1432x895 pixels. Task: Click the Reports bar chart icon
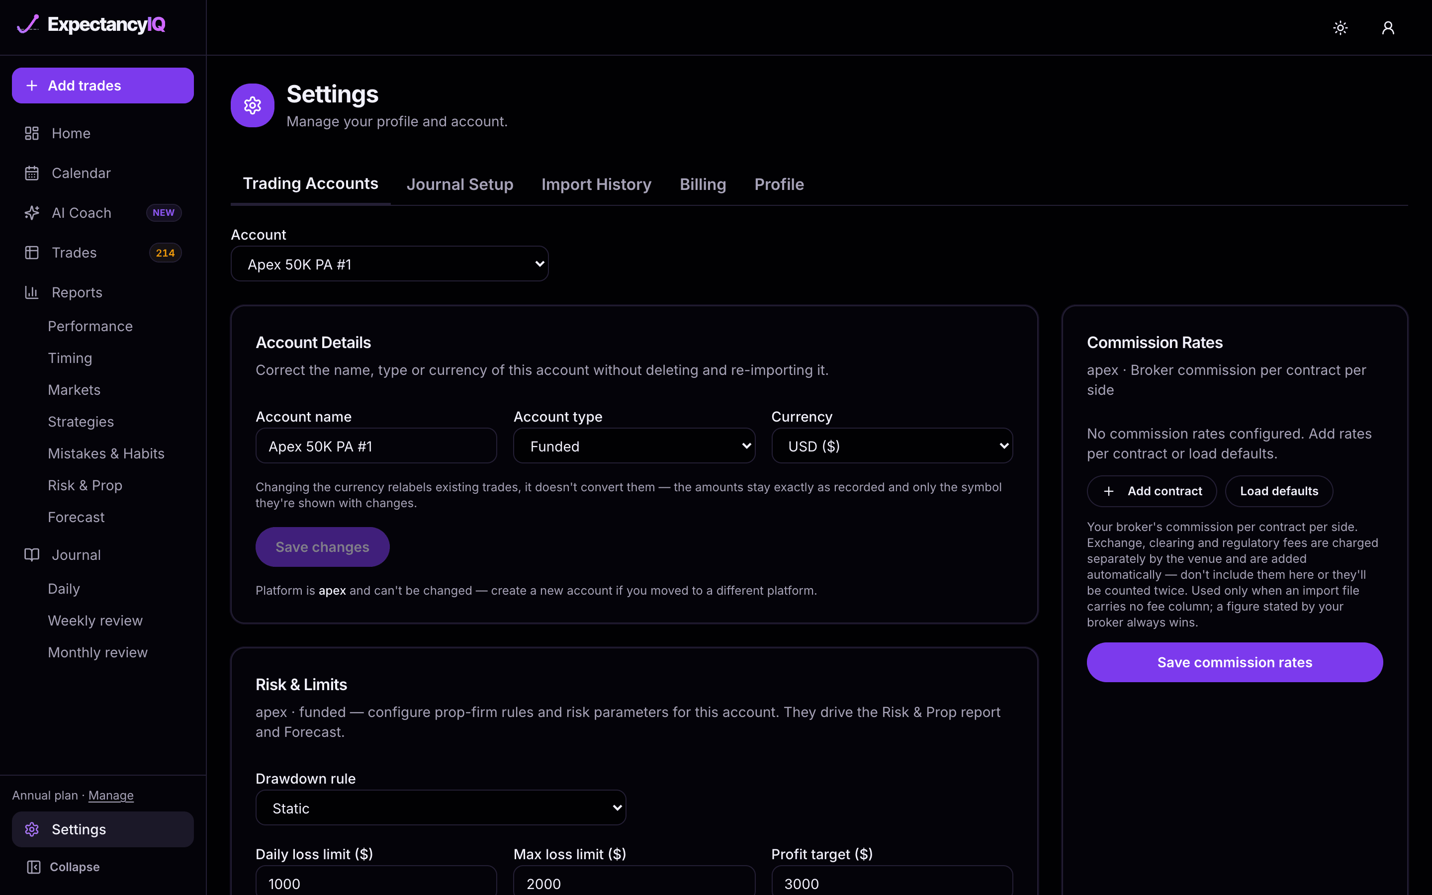click(32, 292)
